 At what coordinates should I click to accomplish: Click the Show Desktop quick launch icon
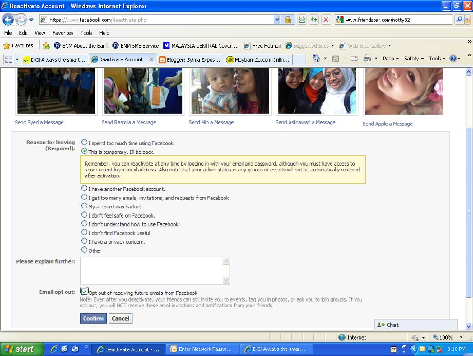coord(64,349)
